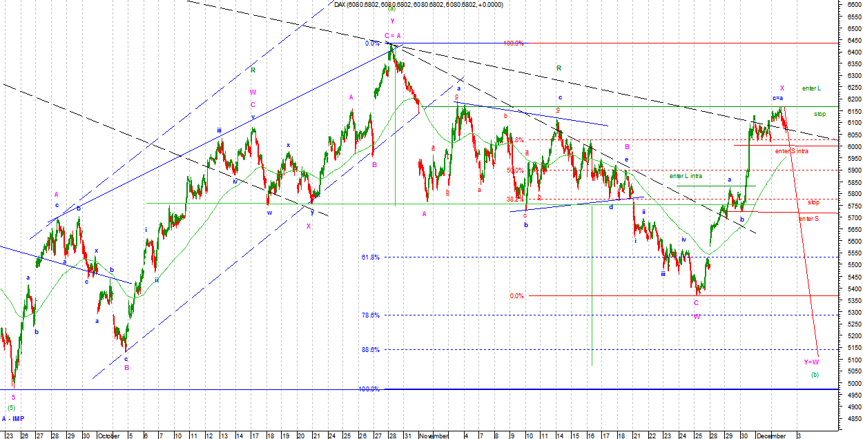Select the "A - IMP" wave label
Image resolution: width=863 pixels, height=439 pixels.
pyautogui.click(x=12, y=419)
